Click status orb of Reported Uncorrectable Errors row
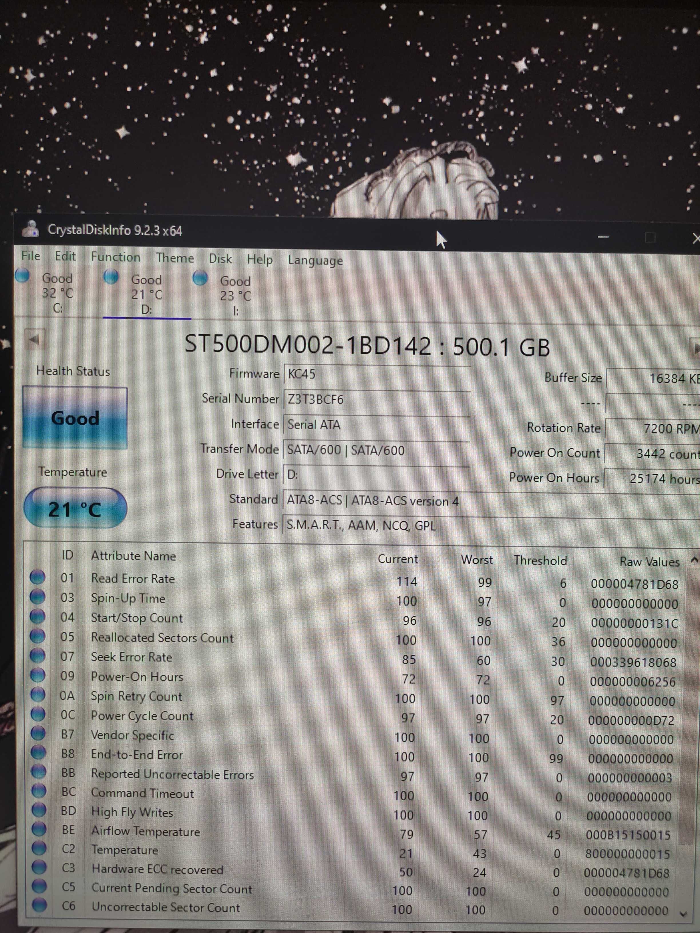The width and height of the screenshot is (700, 933). click(38, 772)
